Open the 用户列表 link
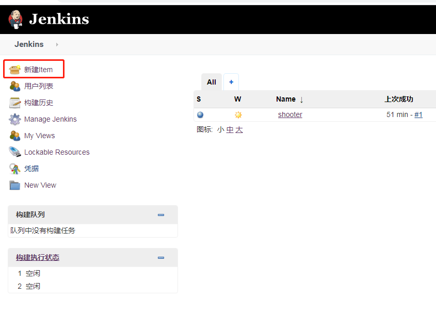This screenshot has width=436, height=332. 39,86
